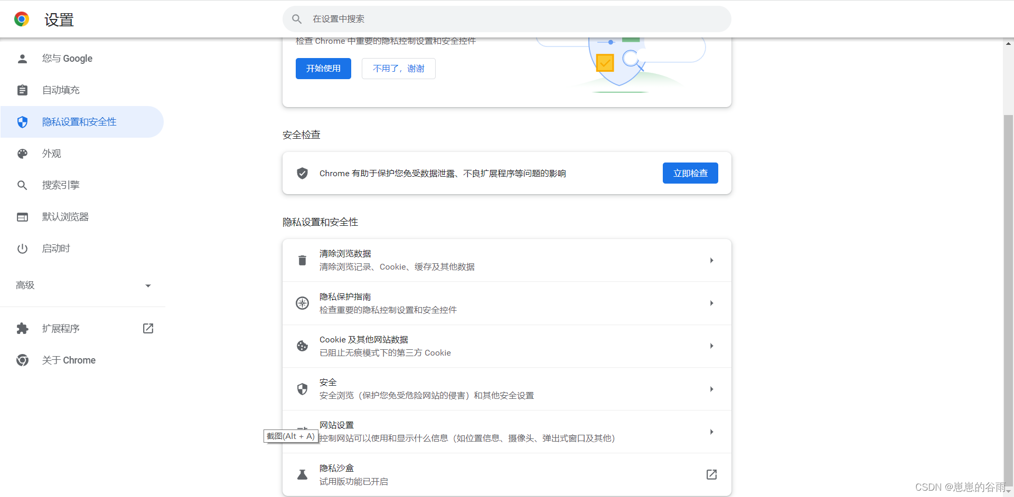Click the shield icon in the 安全 row
The width and height of the screenshot is (1014, 497).
pyautogui.click(x=302, y=389)
